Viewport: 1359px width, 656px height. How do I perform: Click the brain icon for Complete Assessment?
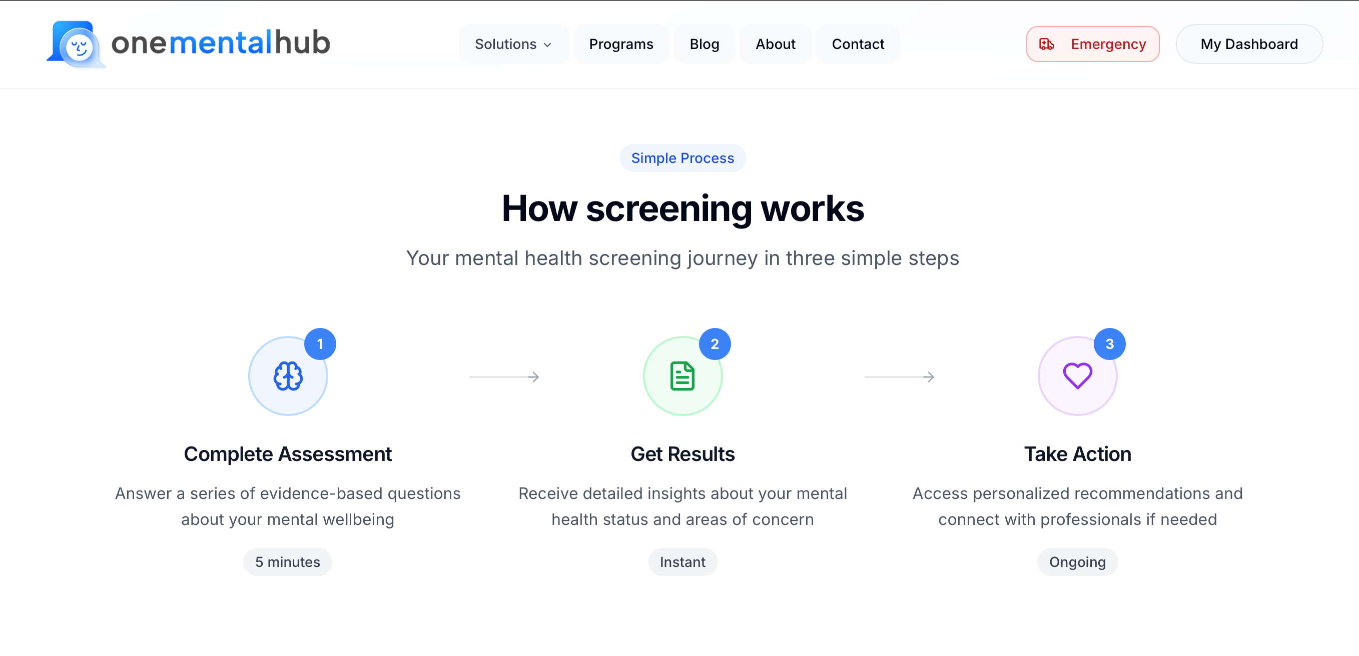[288, 376]
